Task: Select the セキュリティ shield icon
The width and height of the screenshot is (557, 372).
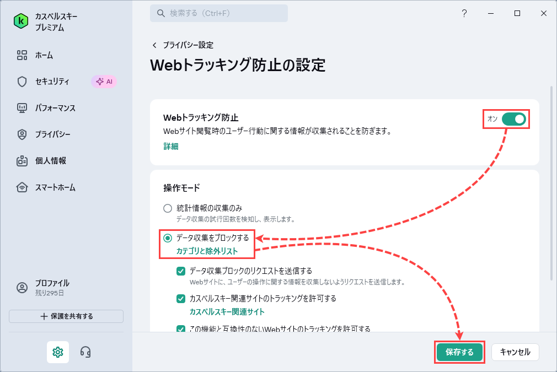Action: 22,82
